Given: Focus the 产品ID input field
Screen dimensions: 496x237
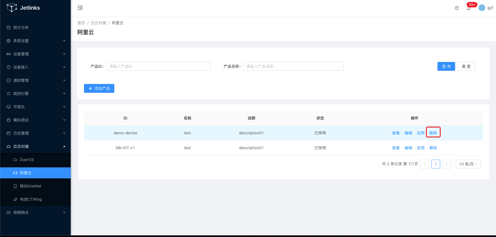Looking at the screenshot, I should point(158,66).
